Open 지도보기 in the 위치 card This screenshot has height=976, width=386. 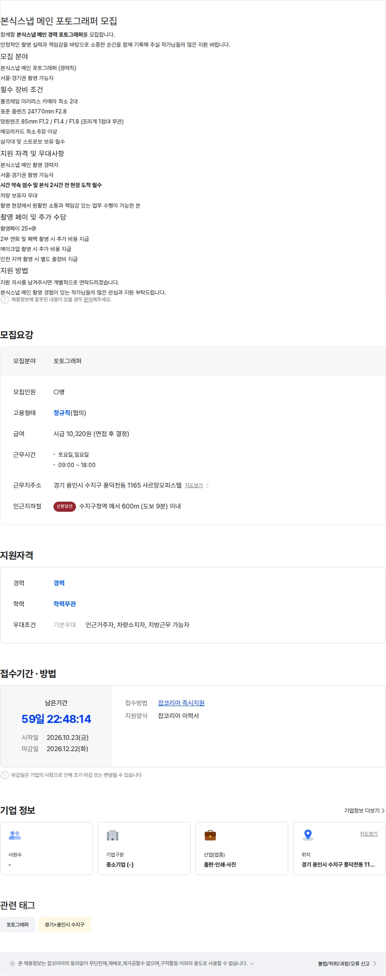click(369, 834)
